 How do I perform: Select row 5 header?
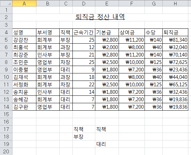(x=6, y=40)
